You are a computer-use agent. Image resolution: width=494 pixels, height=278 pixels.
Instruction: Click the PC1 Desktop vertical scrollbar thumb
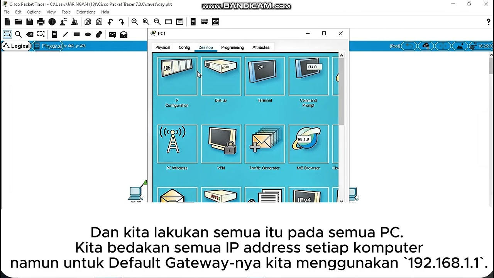[342, 93]
